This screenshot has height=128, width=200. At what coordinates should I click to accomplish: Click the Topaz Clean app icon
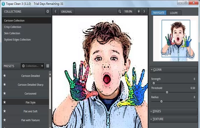coord(3,4)
